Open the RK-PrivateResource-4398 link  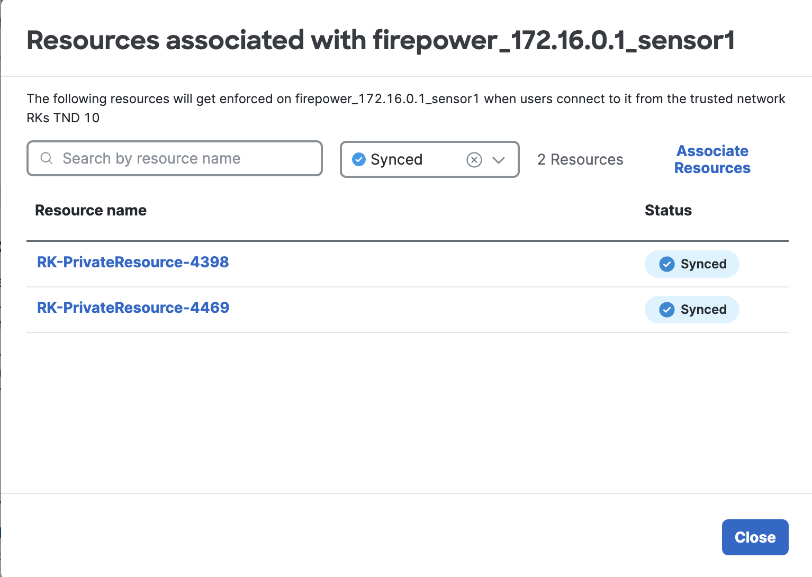(x=133, y=262)
